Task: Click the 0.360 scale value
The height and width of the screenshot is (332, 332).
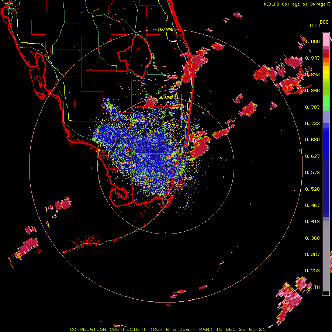Action: click(312, 238)
